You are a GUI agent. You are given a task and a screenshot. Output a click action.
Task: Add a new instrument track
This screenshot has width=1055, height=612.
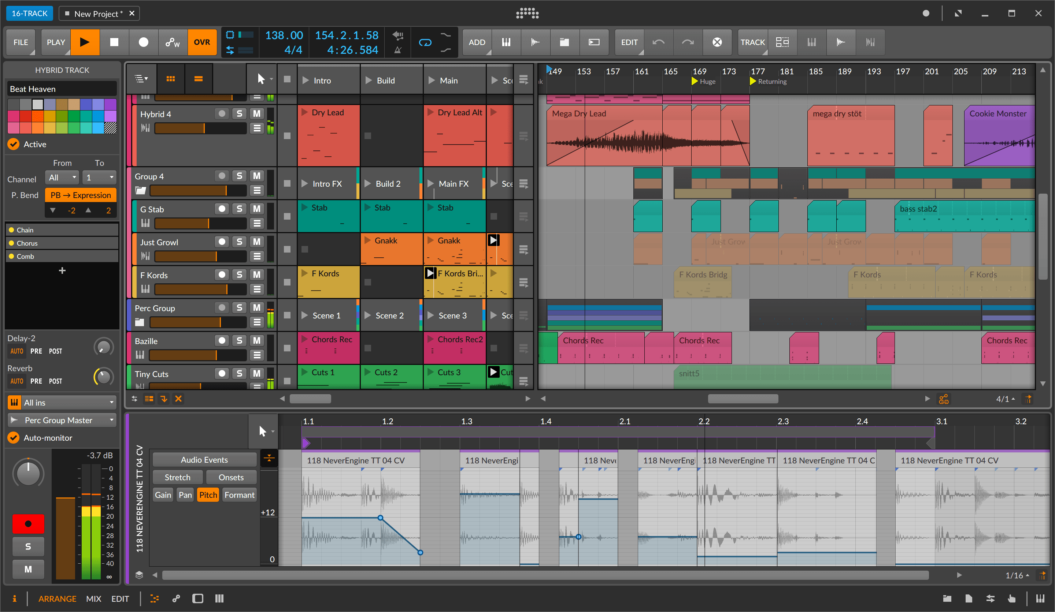(x=506, y=42)
